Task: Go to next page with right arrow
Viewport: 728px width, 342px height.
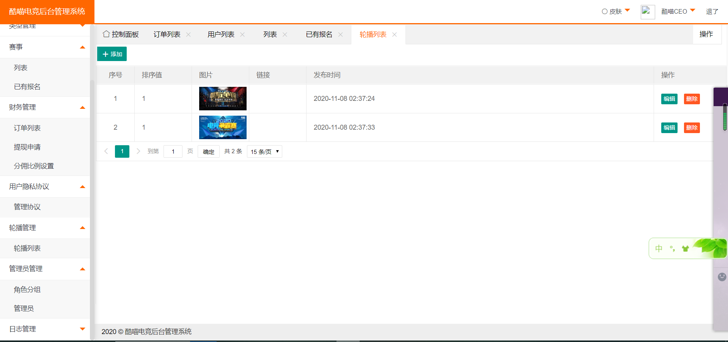Action: coord(138,151)
